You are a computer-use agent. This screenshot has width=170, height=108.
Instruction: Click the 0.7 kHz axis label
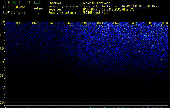coord(2,89)
